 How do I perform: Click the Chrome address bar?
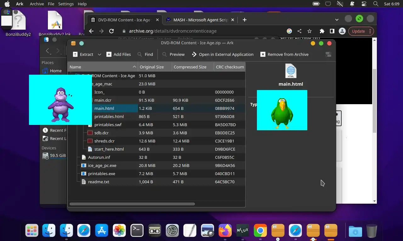point(201,31)
